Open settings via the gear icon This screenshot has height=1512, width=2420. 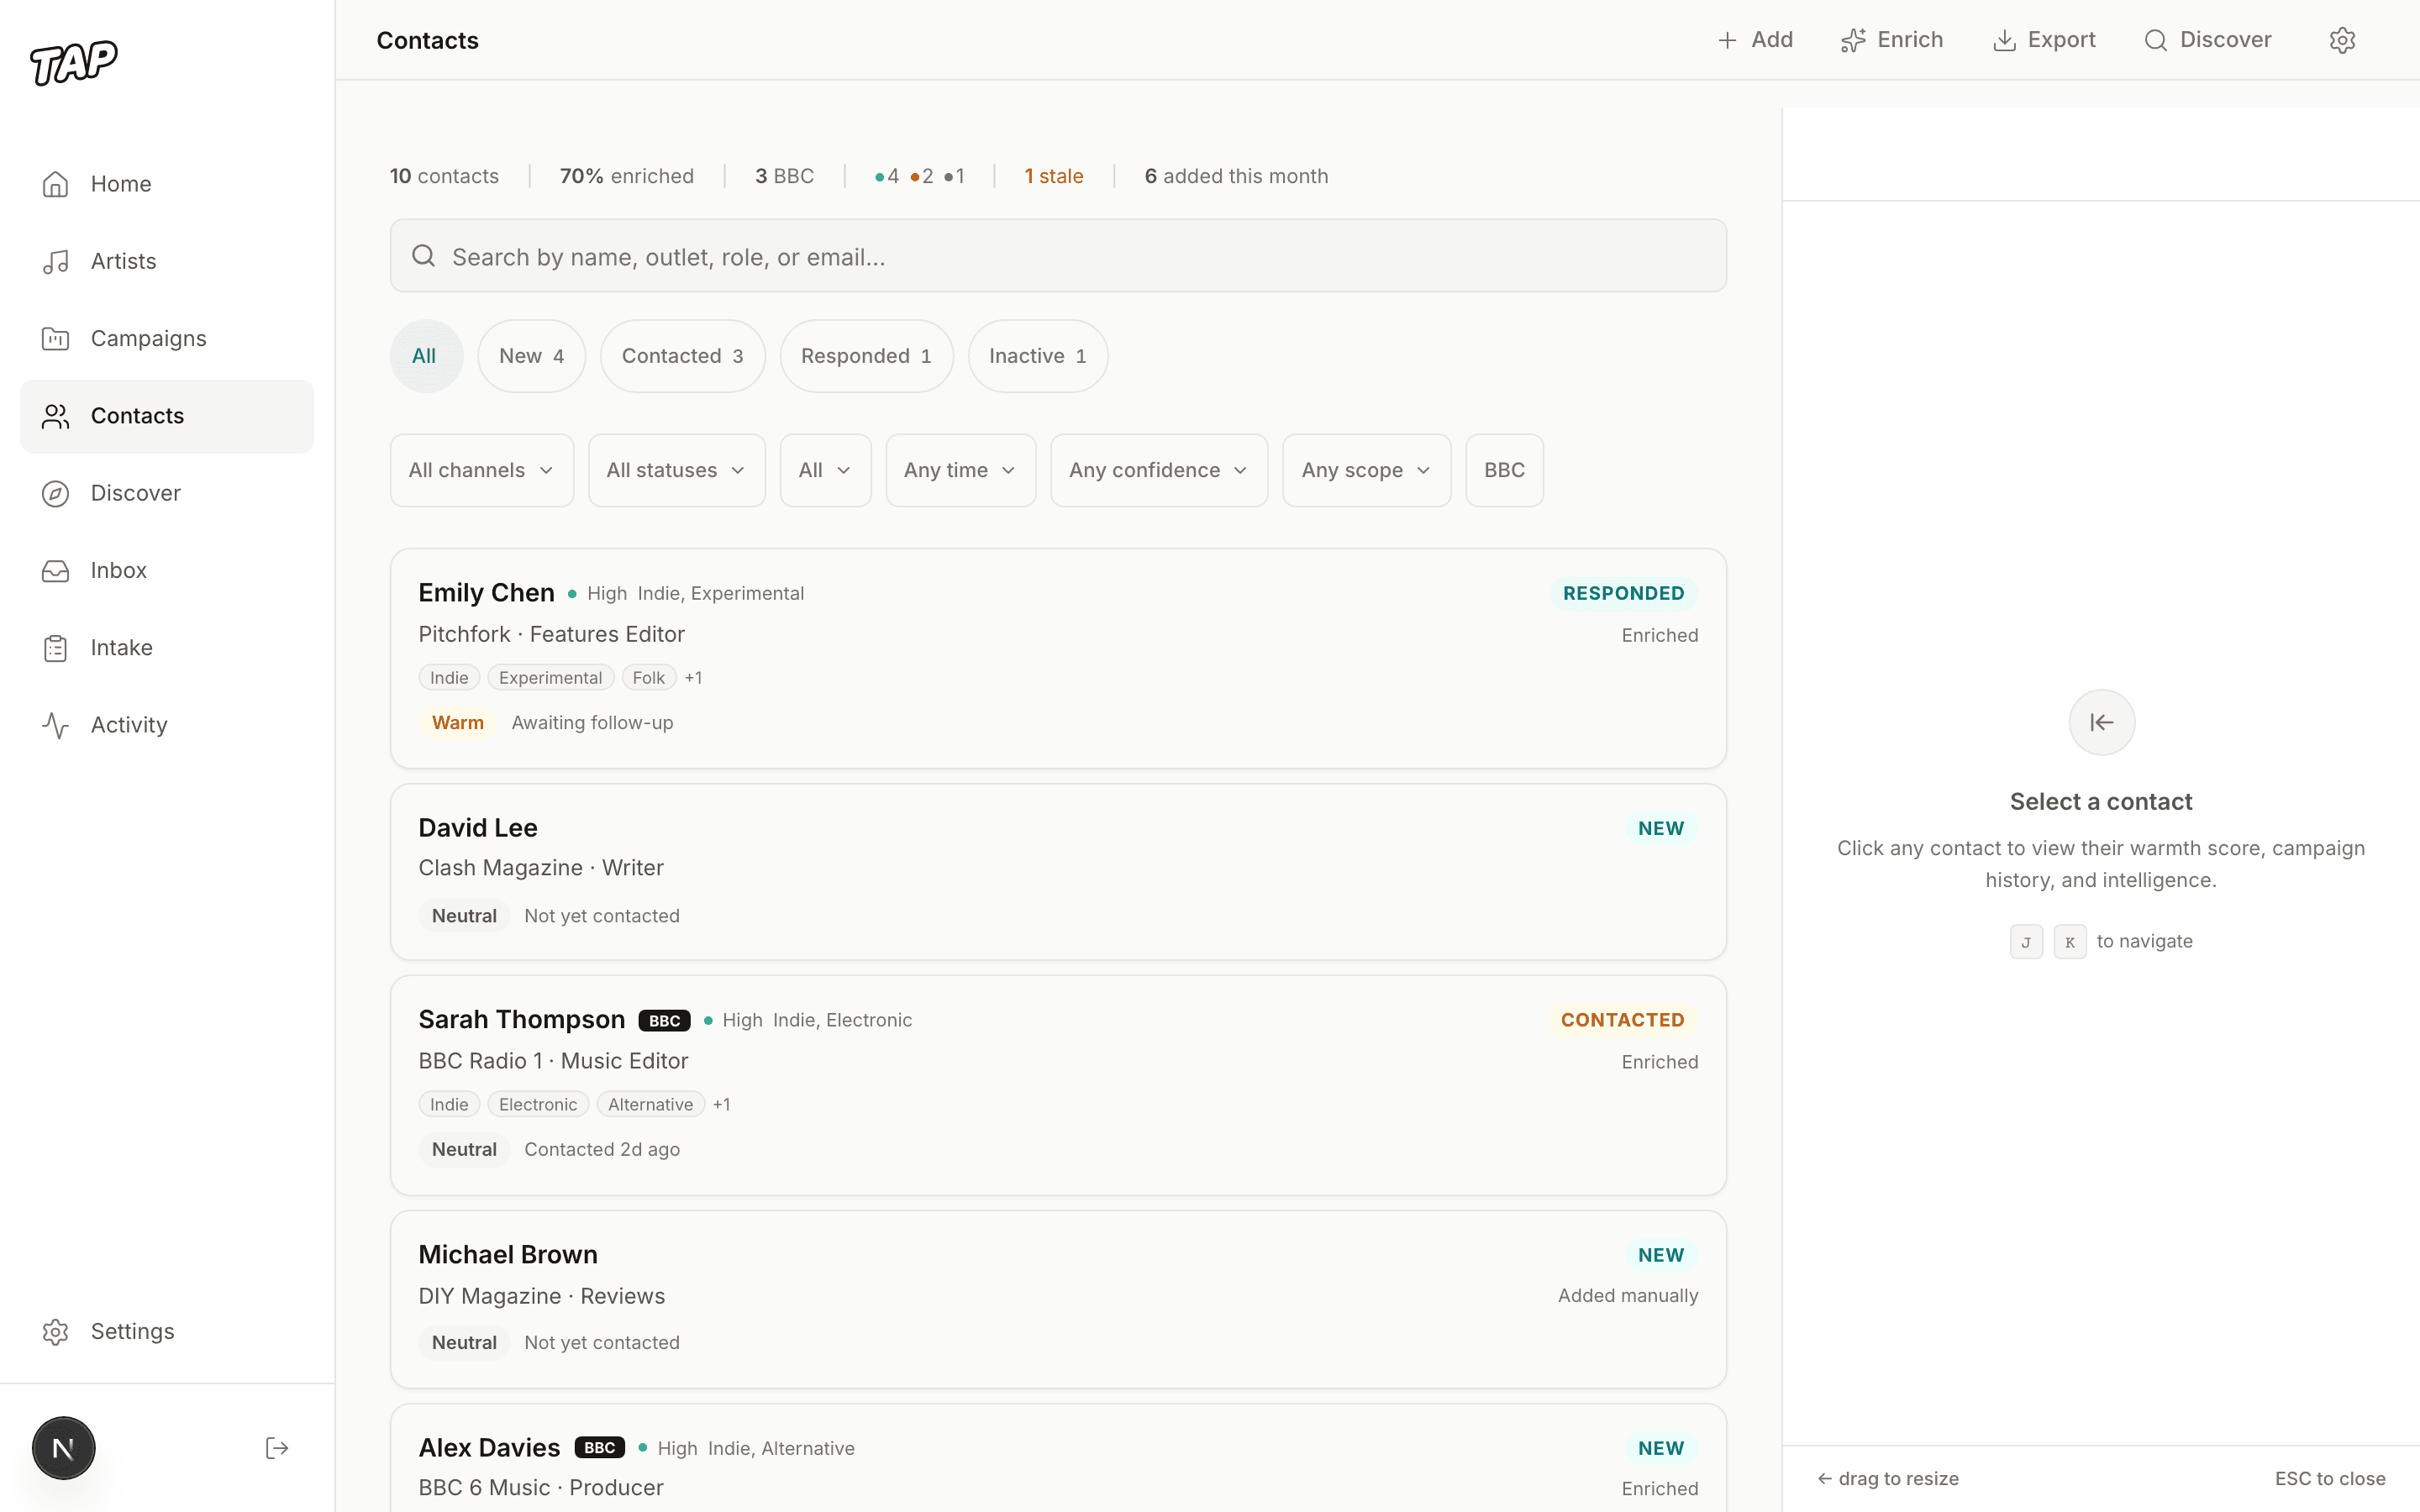2343,40
